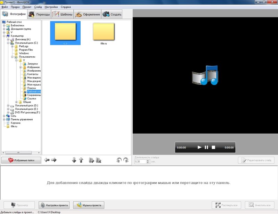Expand the Локальный диск (E:) node

8,109
